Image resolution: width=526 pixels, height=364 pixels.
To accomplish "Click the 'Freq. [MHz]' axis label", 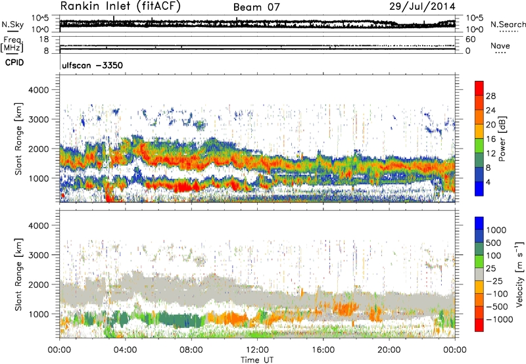I will pyautogui.click(x=12, y=45).
